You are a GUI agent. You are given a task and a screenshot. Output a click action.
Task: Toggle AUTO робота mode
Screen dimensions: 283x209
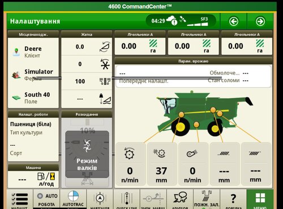point(46,199)
